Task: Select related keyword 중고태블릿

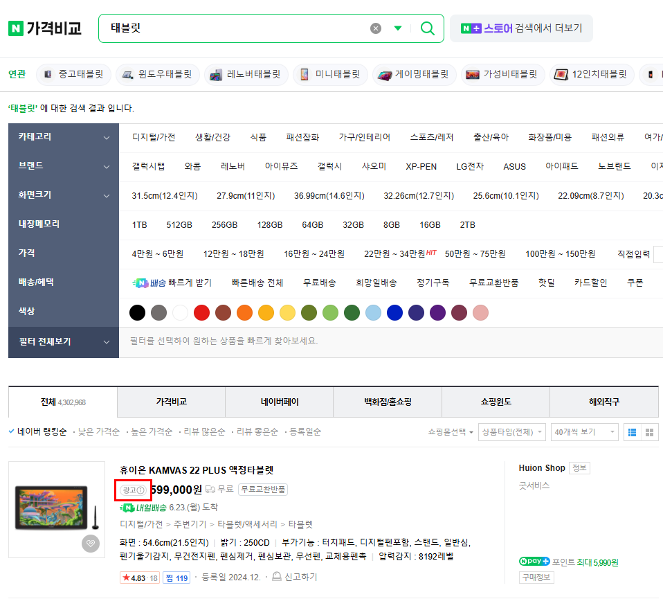Action: click(73, 75)
